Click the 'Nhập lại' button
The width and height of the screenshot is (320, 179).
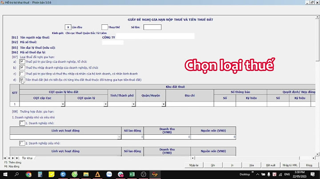[194, 165]
